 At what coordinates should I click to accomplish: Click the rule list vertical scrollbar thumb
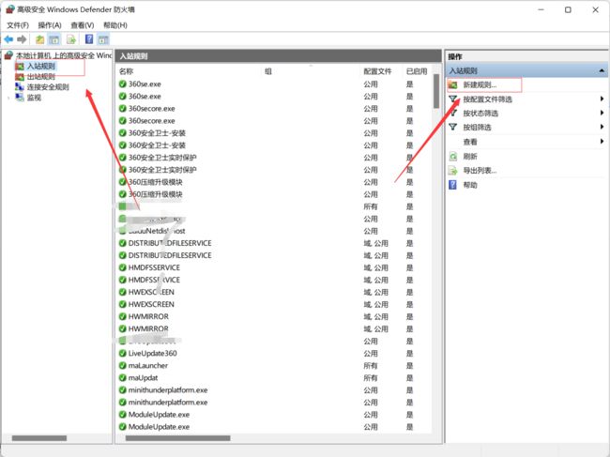point(436,91)
